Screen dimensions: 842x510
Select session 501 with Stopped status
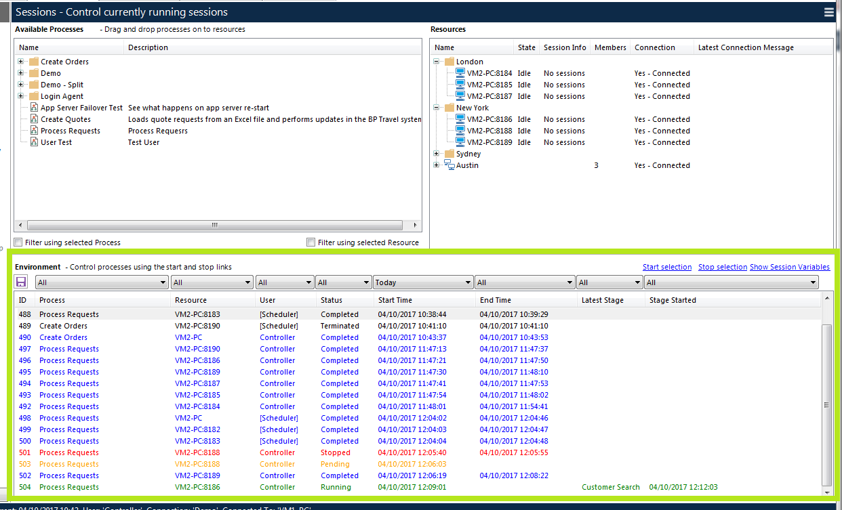(418, 452)
